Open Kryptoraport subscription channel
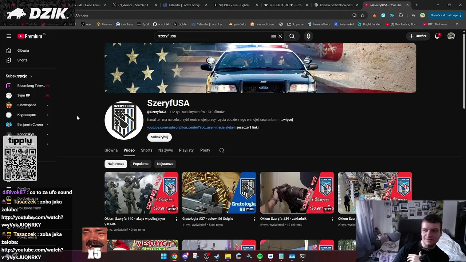 [28, 115]
